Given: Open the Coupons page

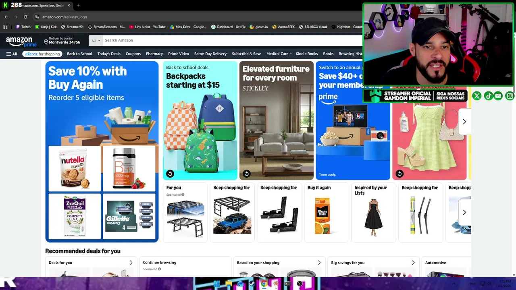Looking at the screenshot, I should click(133, 54).
